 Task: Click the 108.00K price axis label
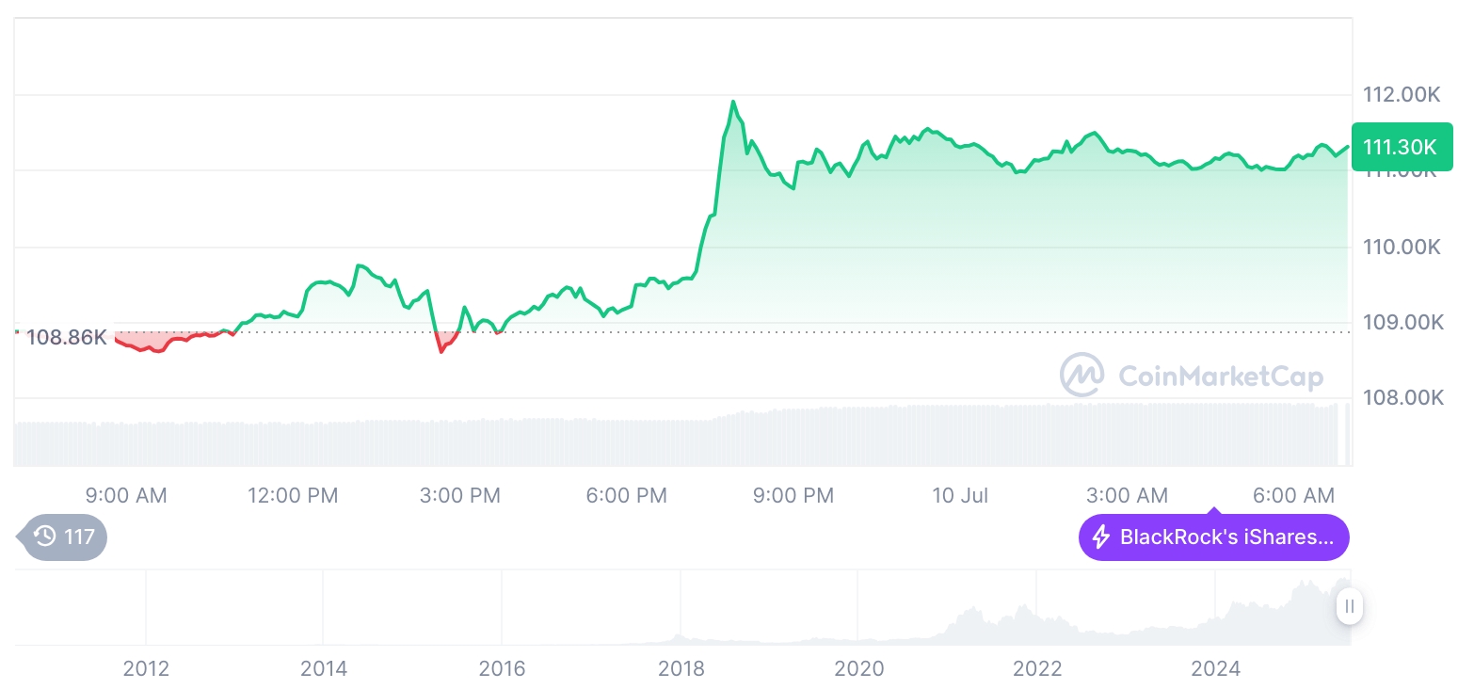(1402, 398)
